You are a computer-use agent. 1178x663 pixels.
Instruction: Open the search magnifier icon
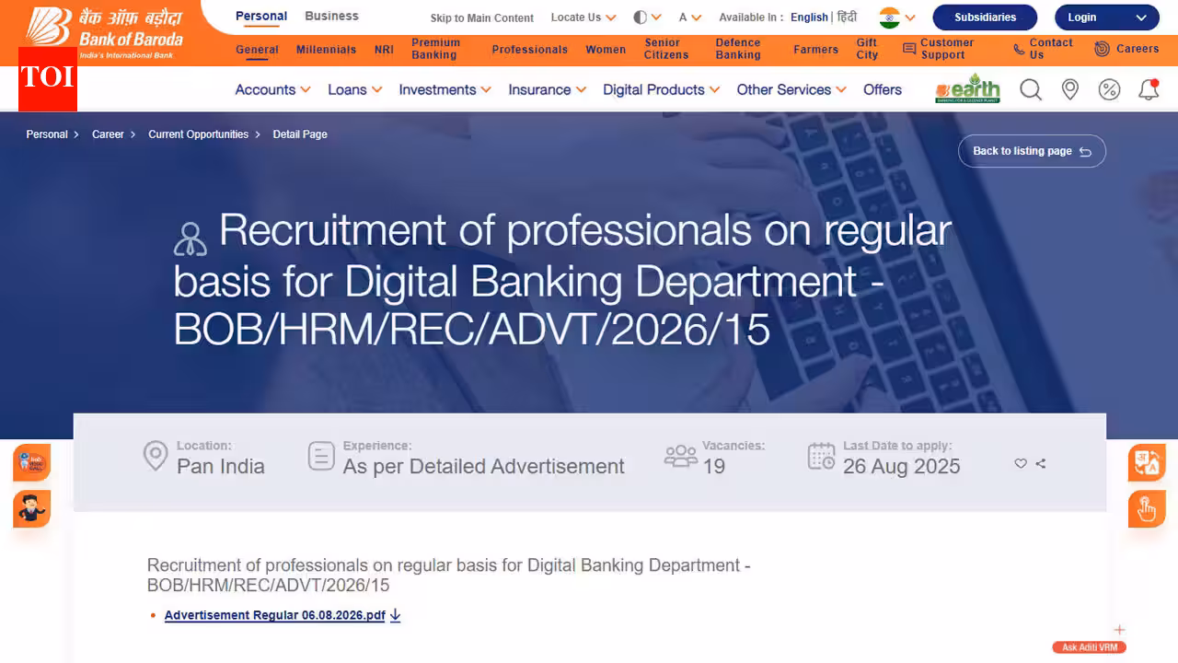1031,89
